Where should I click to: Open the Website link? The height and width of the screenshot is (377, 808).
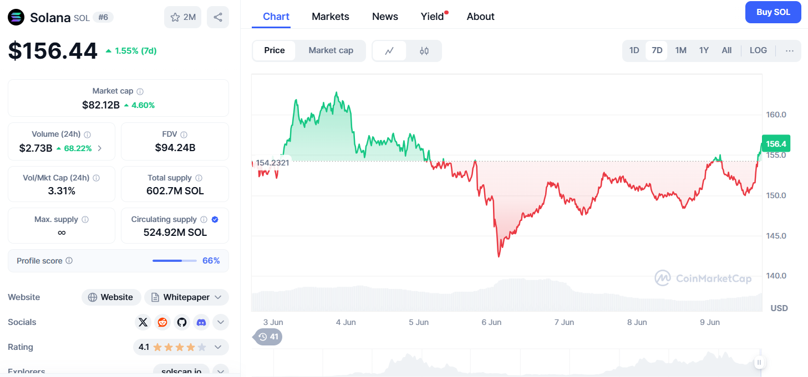tap(111, 297)
